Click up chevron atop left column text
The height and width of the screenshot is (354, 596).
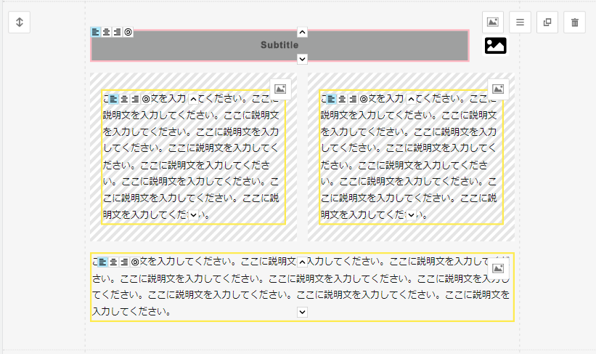point(193,99)
